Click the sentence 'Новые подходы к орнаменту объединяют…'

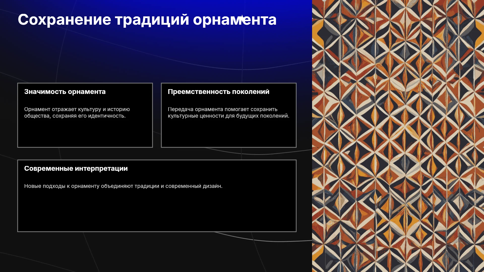(x=123, y=186)
